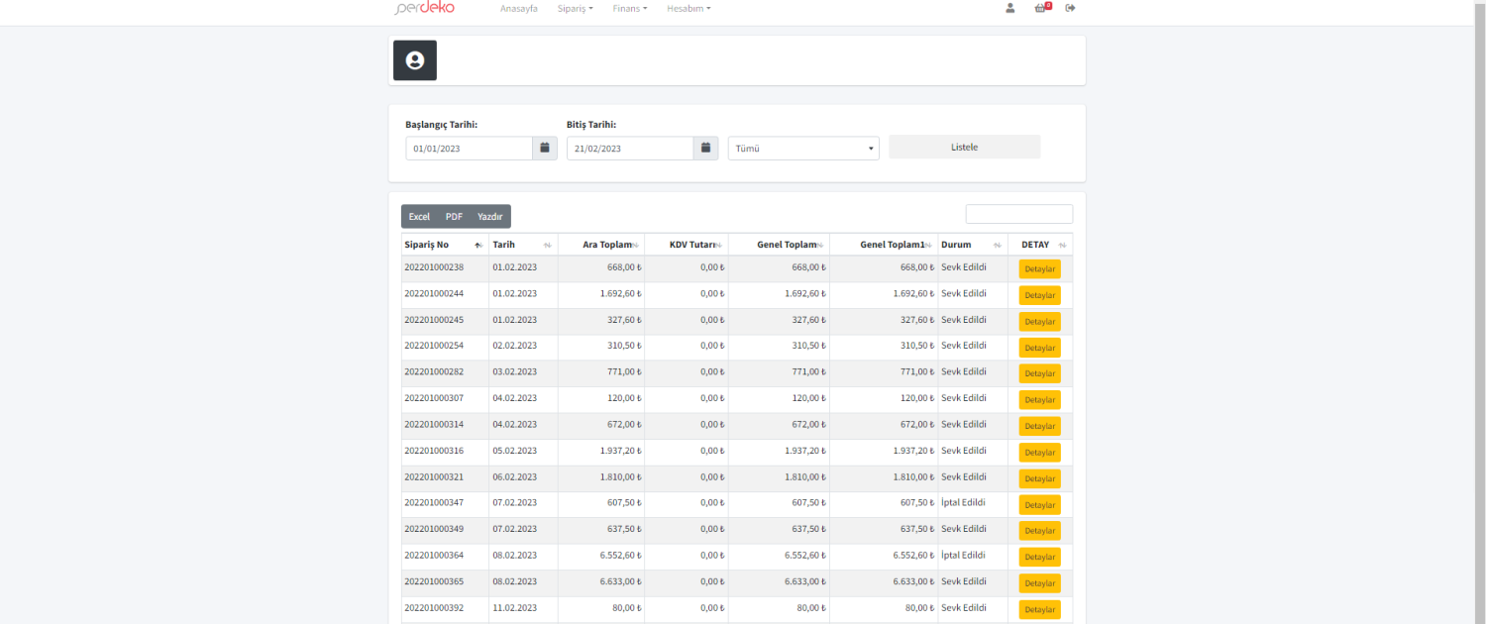Viewport: 1486px width, 624px height.
Task: Click the Perdeko logo
Action: click(x=424, y=8)
